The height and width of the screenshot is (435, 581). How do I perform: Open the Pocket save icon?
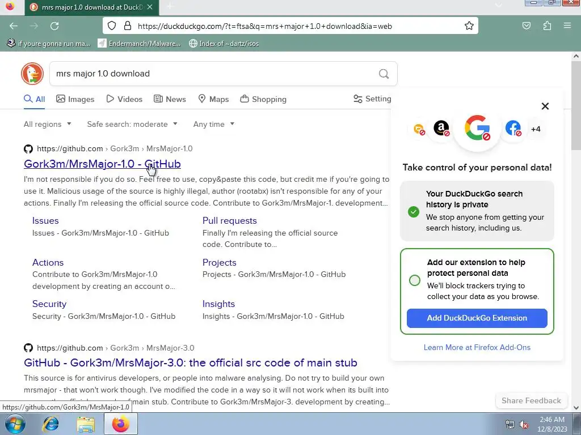[526, 26]
